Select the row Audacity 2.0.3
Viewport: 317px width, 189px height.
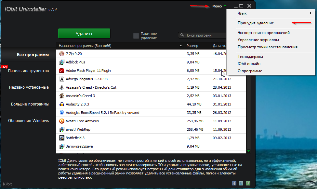tap(151, 104)
